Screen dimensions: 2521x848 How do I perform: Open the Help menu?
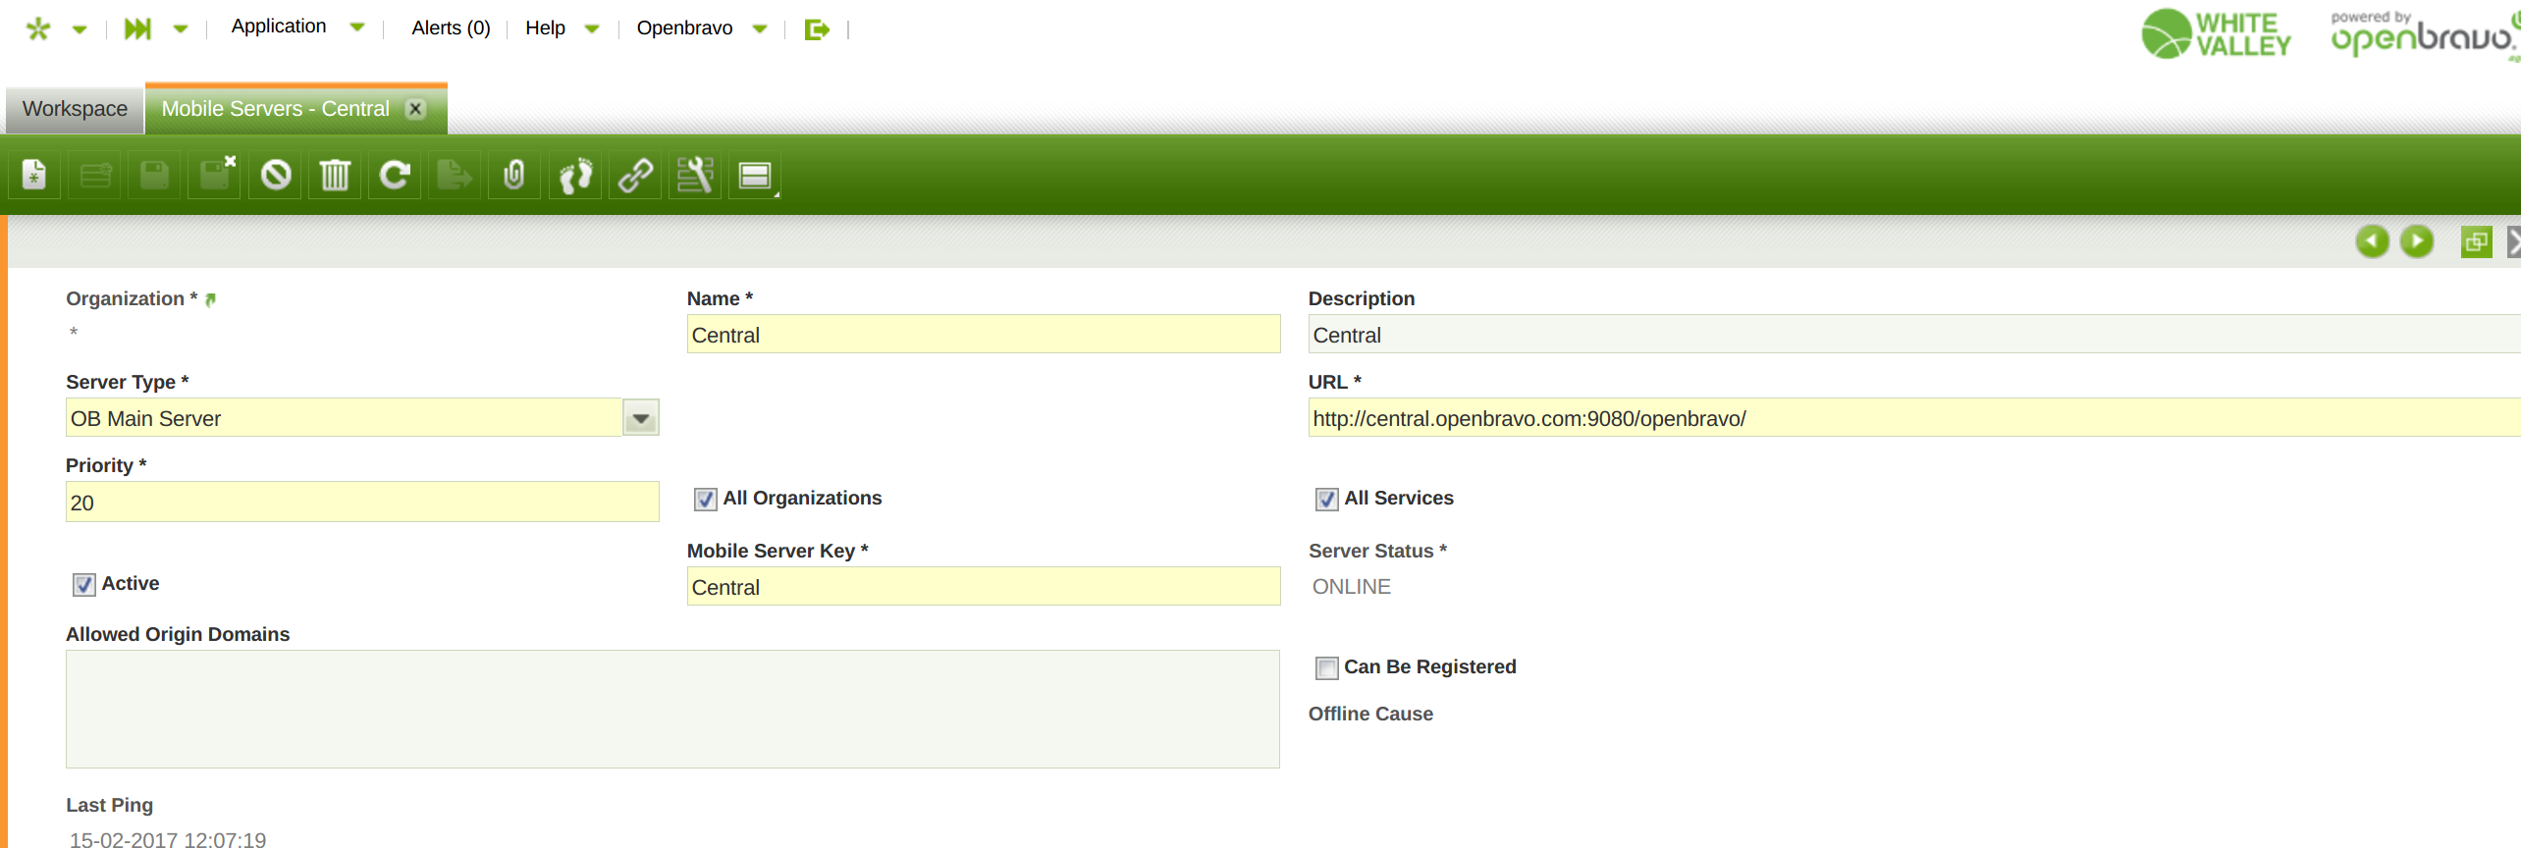pyautogui.click(x=545, y=27)
